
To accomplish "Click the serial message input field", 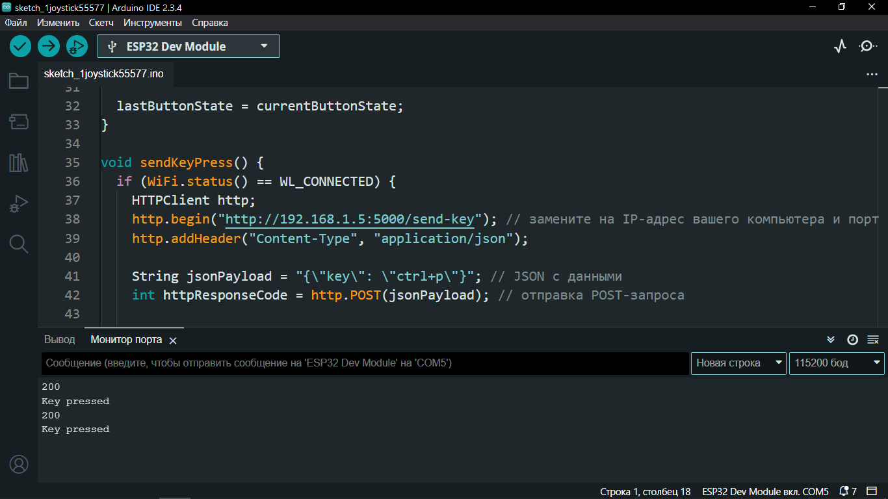I will tap(365, 363).
